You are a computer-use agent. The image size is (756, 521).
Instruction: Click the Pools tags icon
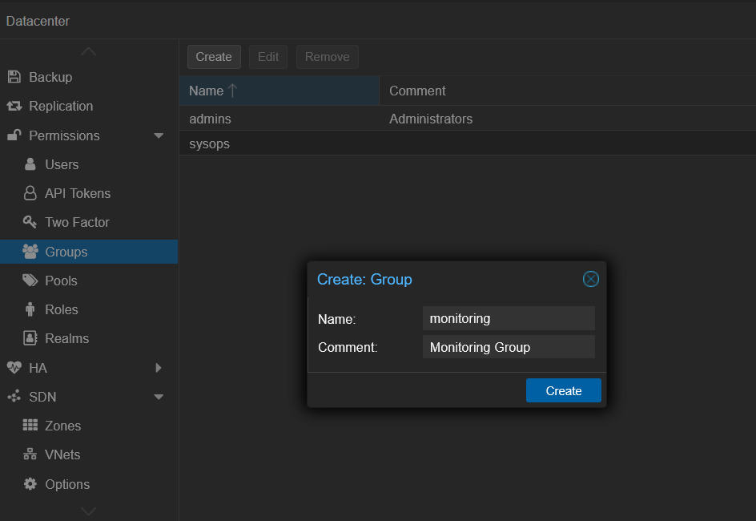tap(30, 281)
